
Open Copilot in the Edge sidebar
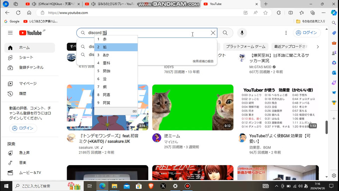pos(334,13)
